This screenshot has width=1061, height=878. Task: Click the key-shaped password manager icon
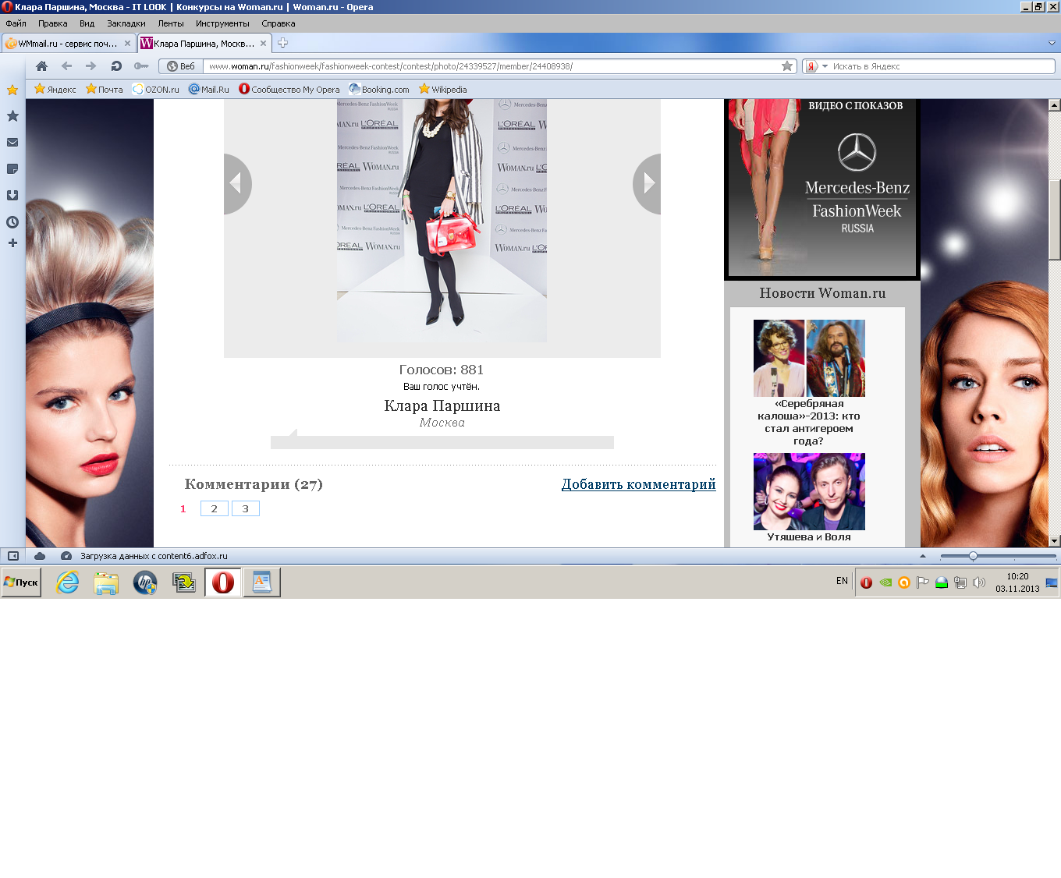[x=141, y=66]
